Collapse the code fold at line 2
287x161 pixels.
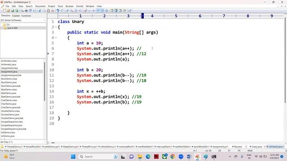pos(56,27)
